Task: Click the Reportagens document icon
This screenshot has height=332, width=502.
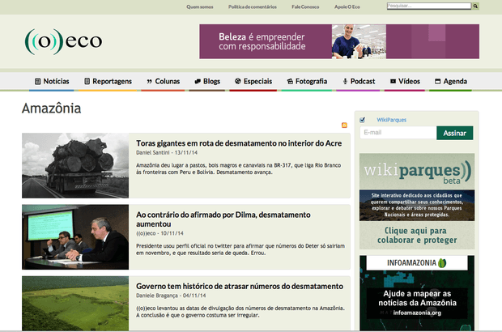Action: coord(87,81)
